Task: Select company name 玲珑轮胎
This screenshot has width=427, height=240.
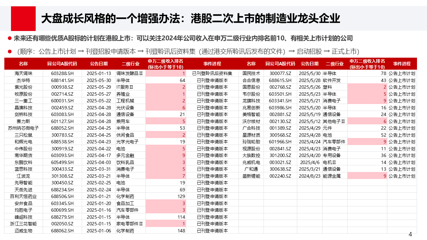Action: (x=251, y=142)
